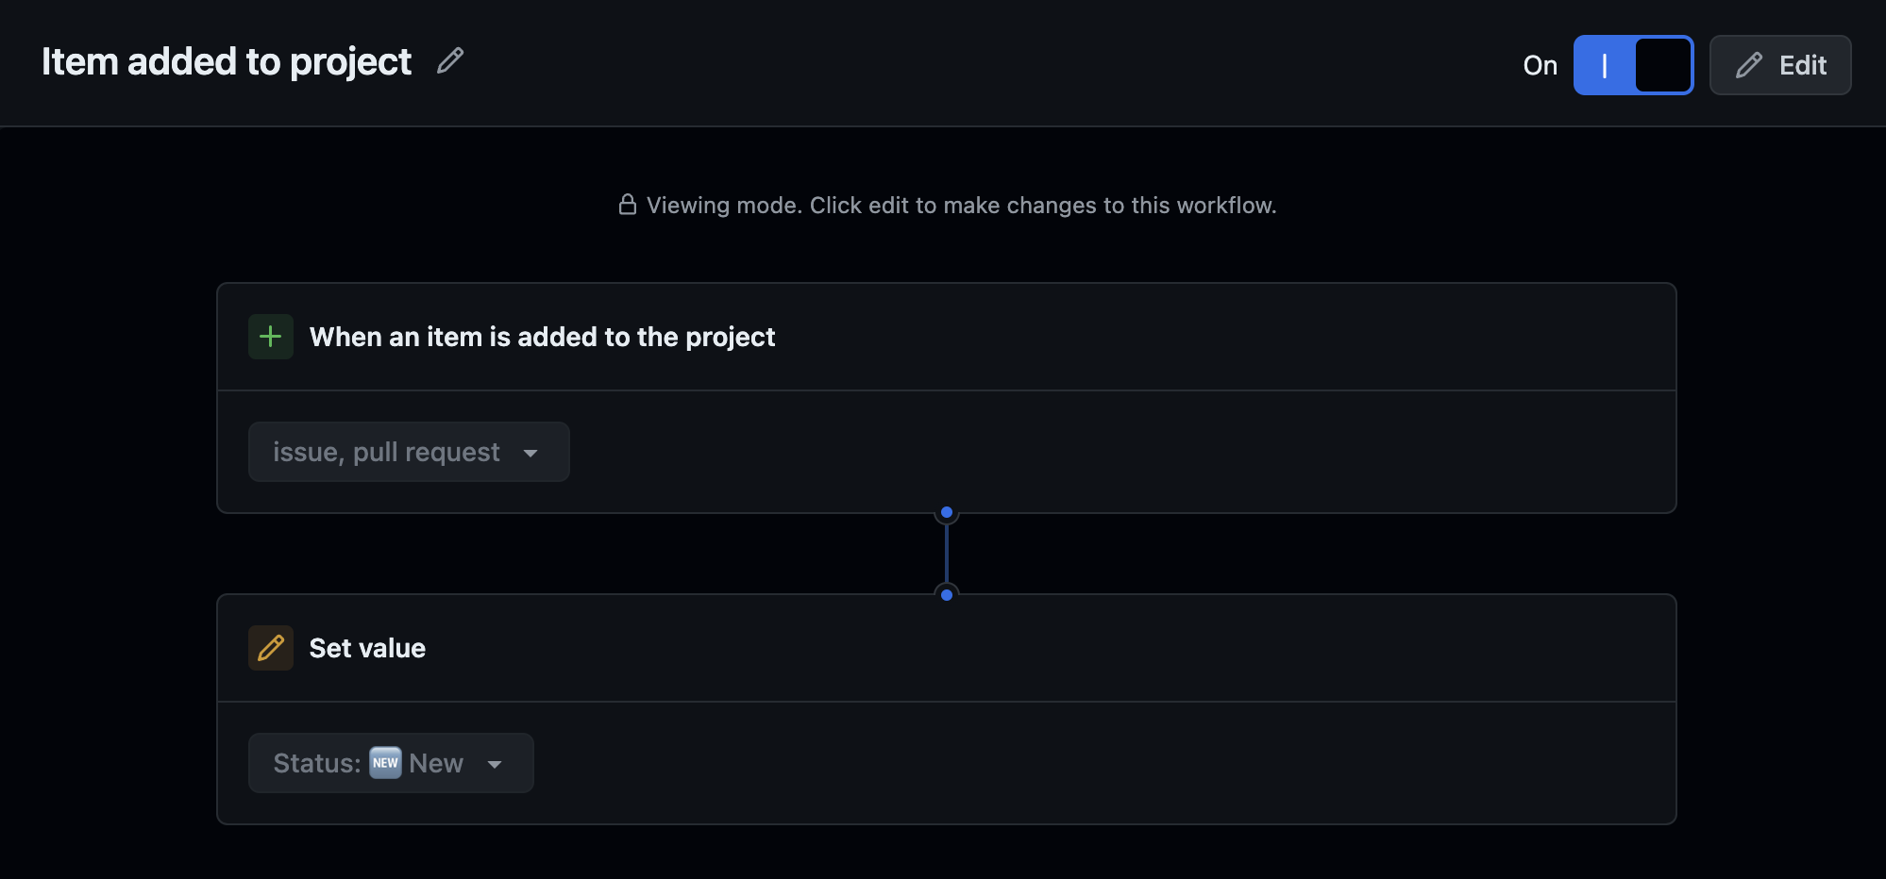This screenshot has width=1886, height=879.
Task: Click the yellow pencil Set value icon
Action: [x=270, y=648]
